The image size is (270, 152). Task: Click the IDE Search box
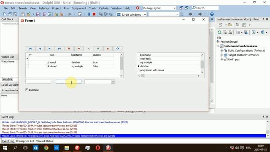click(205, 8)
